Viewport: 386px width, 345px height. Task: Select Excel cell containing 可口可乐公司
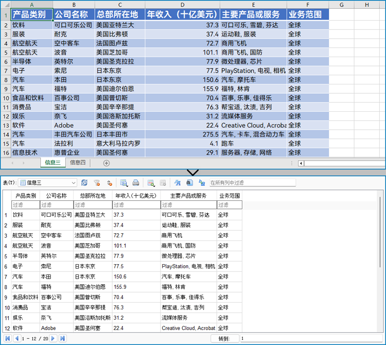click(x=74, y=25)
